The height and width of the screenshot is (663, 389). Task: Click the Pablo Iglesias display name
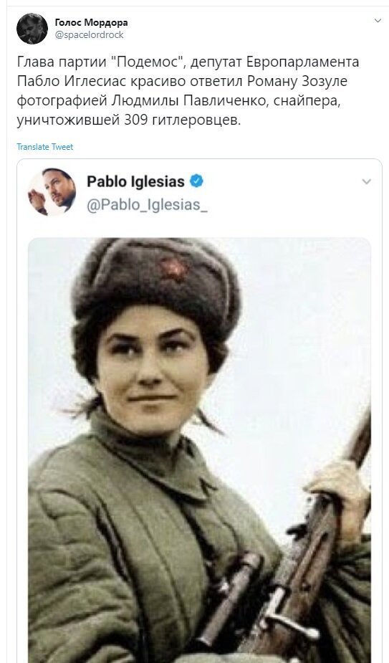click(x=135, y=181)
